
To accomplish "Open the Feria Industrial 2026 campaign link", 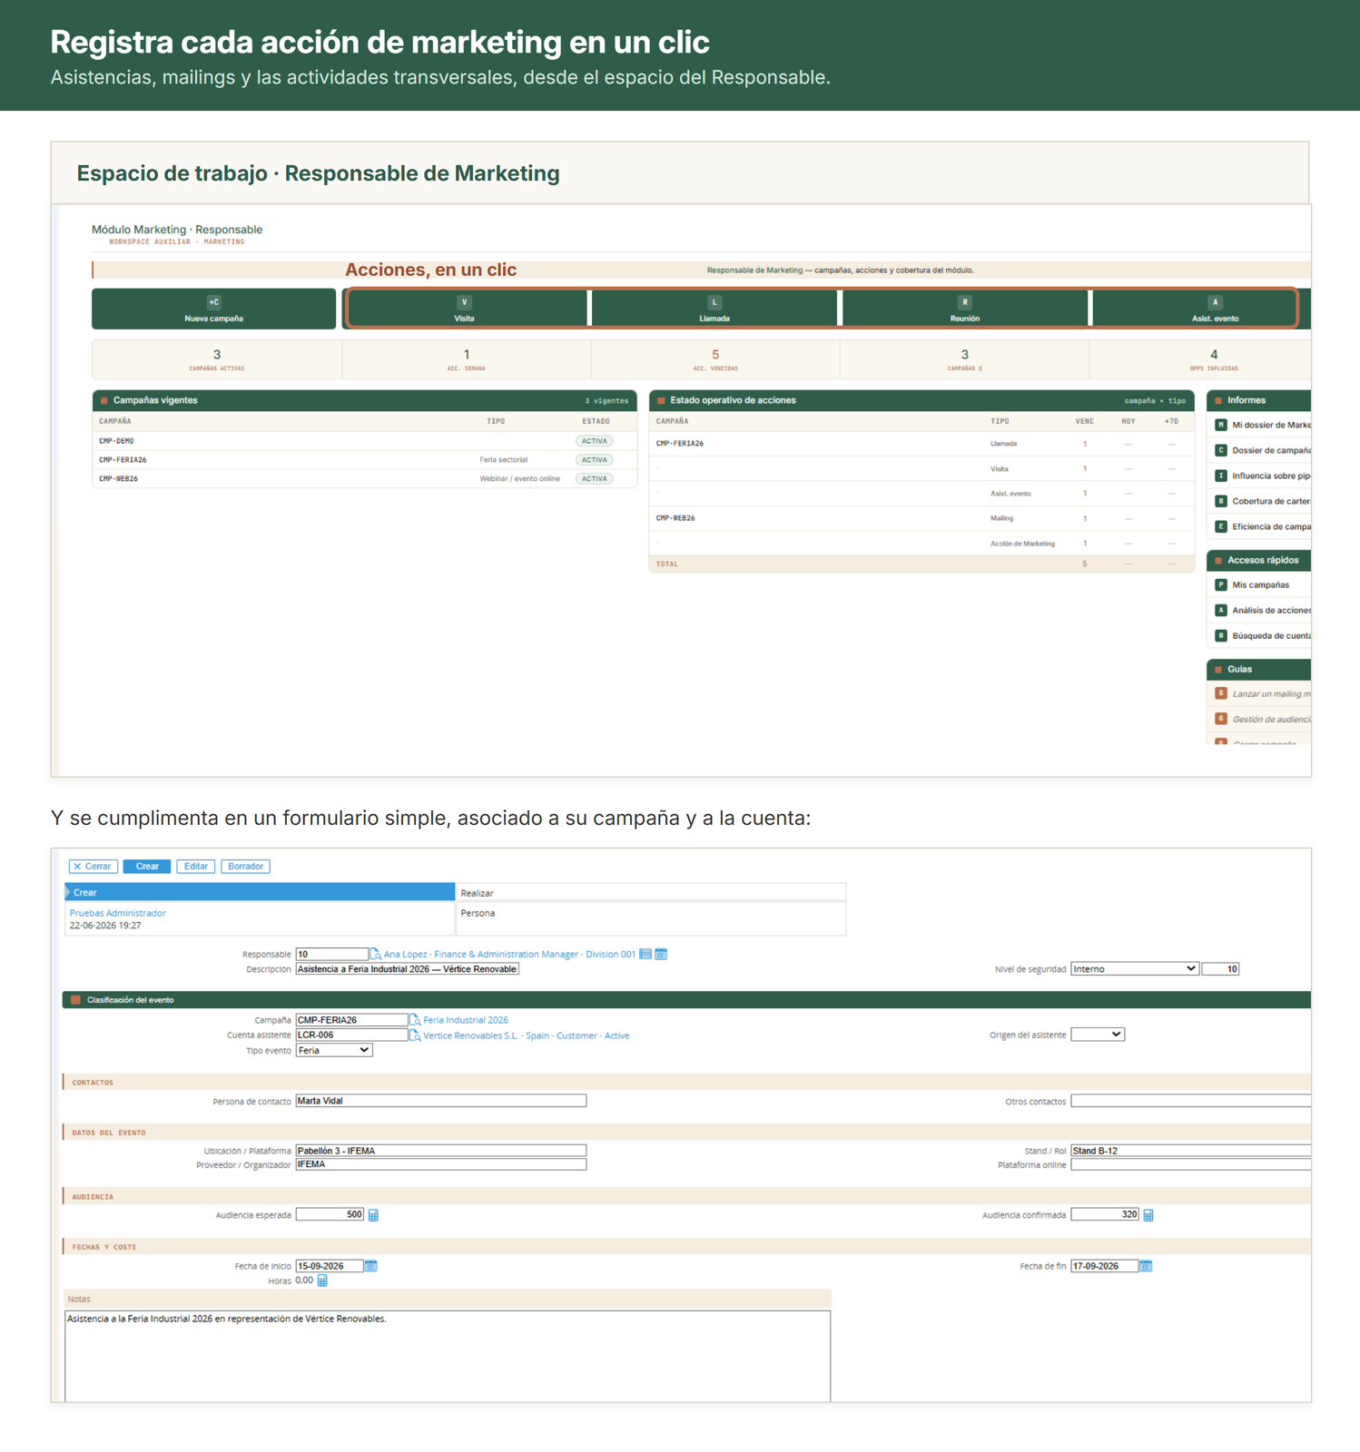I will tap(466, 1020).
